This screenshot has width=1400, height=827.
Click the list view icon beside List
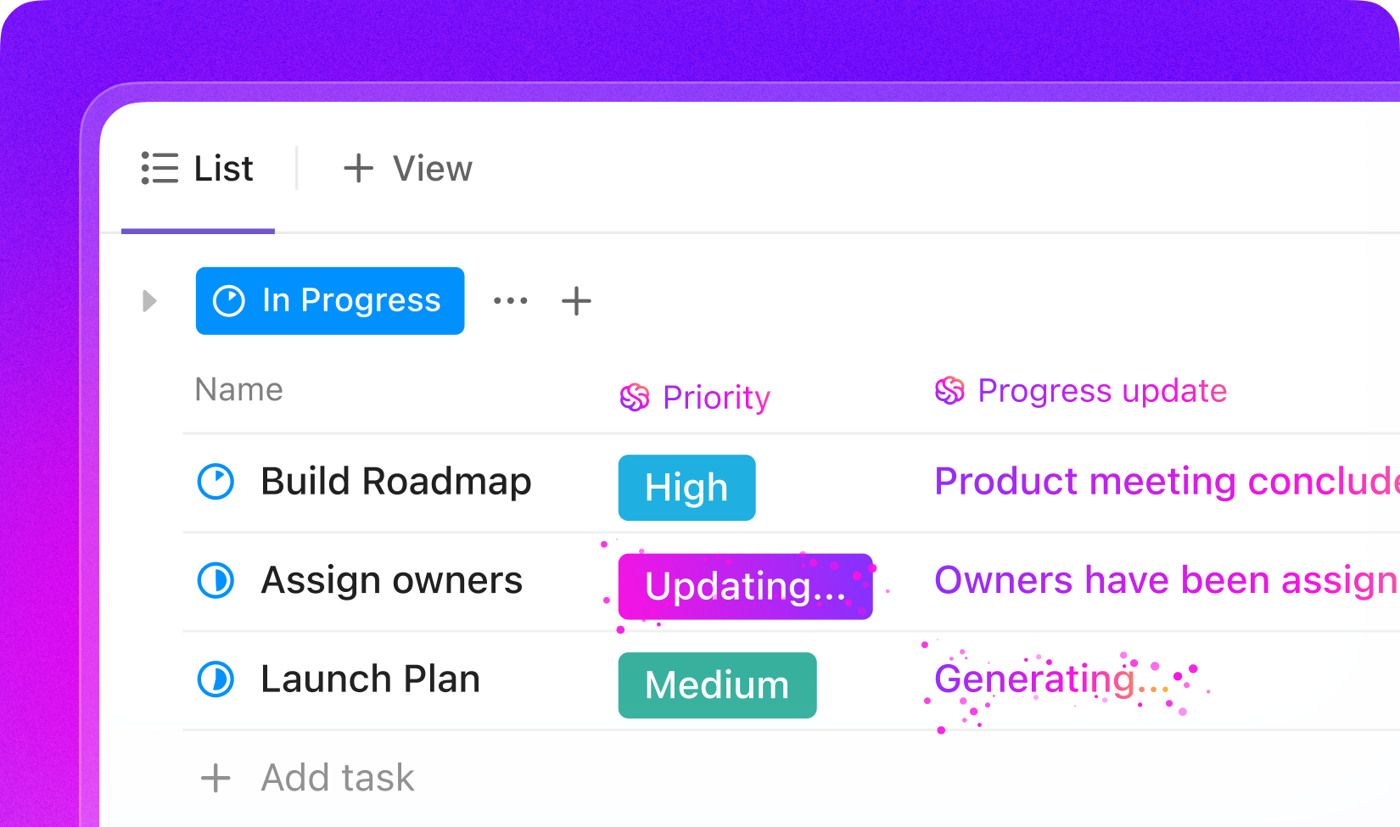[x=160, y=168]
